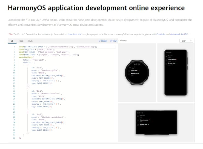Toggle Birthday date checkbox on phone preview

coord(166,64)
